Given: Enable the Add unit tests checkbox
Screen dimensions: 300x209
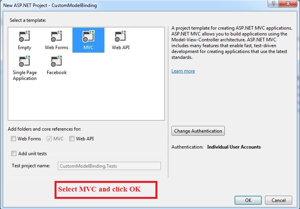Looking at the screenshot, I should click(14, 154).
